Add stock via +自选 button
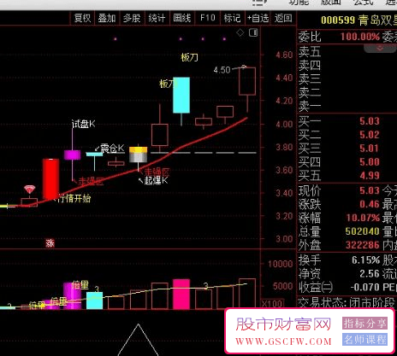397x356 pixels. 258,18
